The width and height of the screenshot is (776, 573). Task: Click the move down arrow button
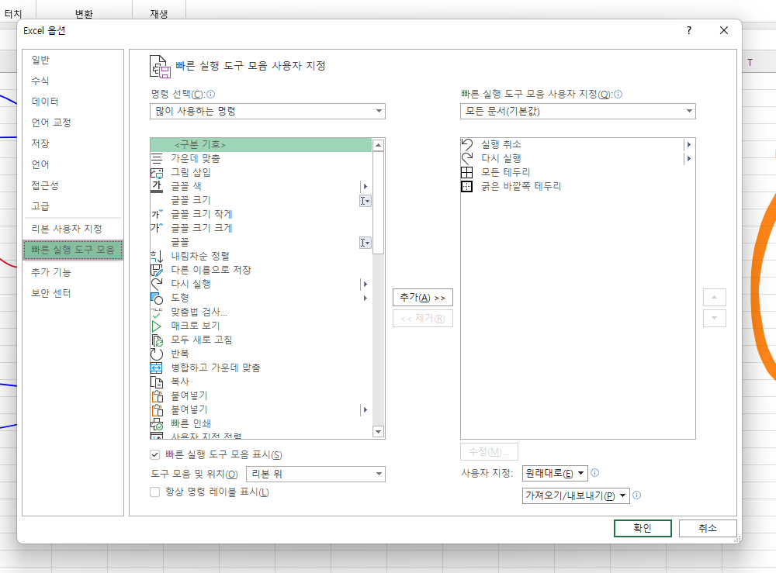[x=714, y=319]
